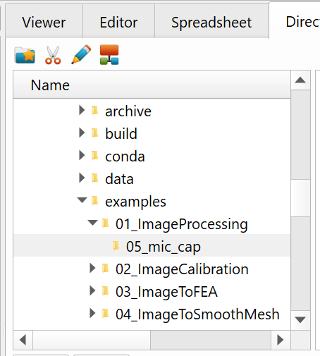Screen dimensions: 320x356
Task: Click the folder icon next to conda
Action: [x=95, y=155]
